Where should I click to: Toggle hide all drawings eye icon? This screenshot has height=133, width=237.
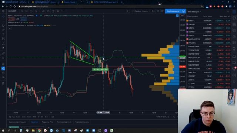[x=3, y=77]
